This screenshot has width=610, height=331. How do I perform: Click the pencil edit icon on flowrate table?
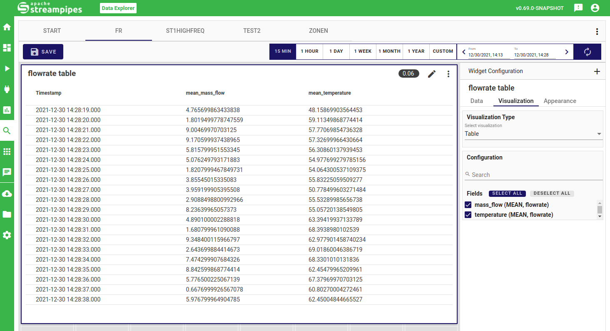tap(432, 74)
